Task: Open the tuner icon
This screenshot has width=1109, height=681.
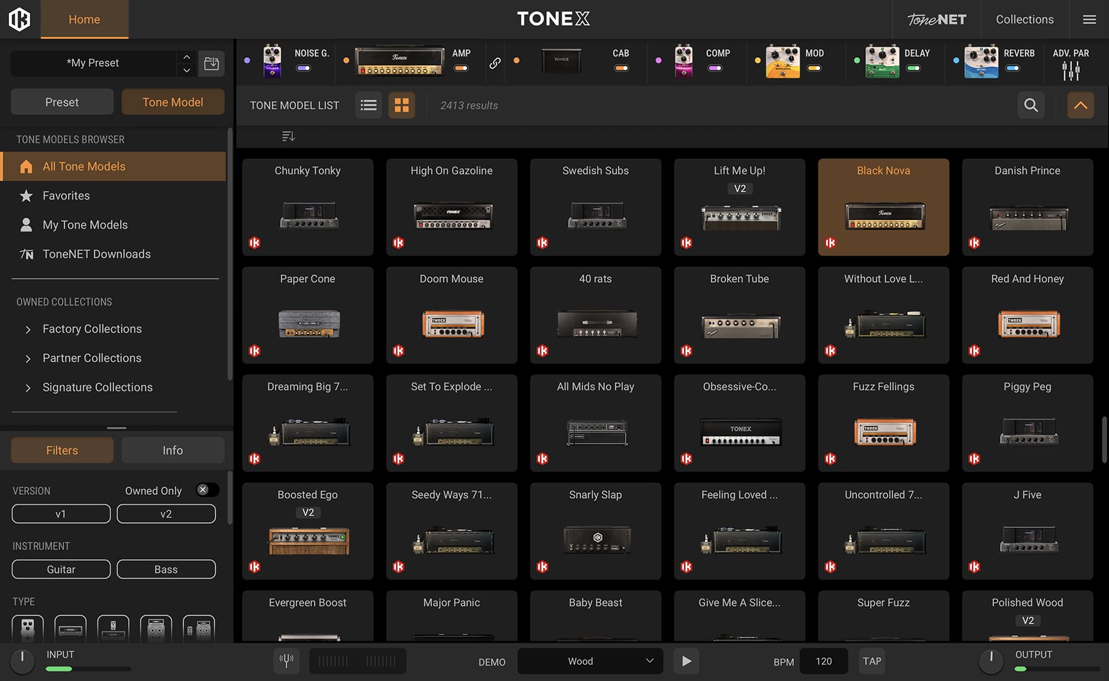Action: pyautogui.click(x=286, y=661)
